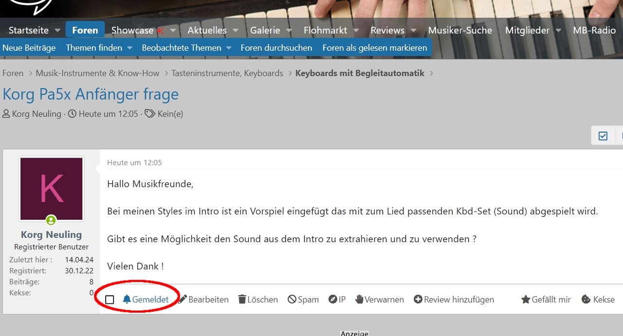Toggle the thread select-all checkbox button

(603, 136)
